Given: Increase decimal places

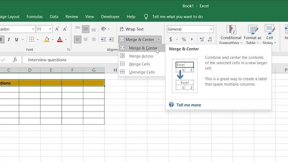Looking at the screenshot, I should click(x=202, y=40).
